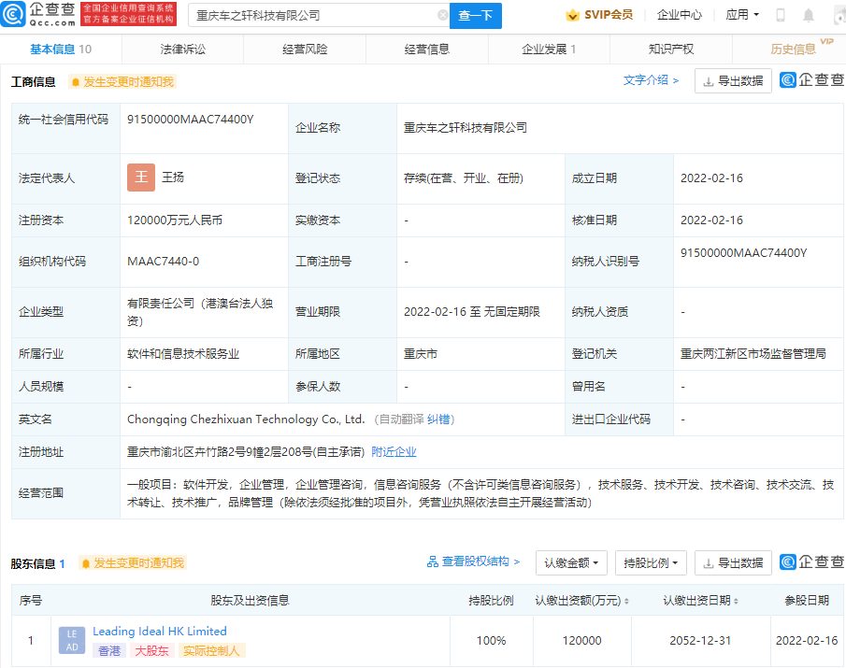Viewport: 846px width, 668px height.
Task: Switch to the 知识产权 tab
Action: tap(670, 50)
